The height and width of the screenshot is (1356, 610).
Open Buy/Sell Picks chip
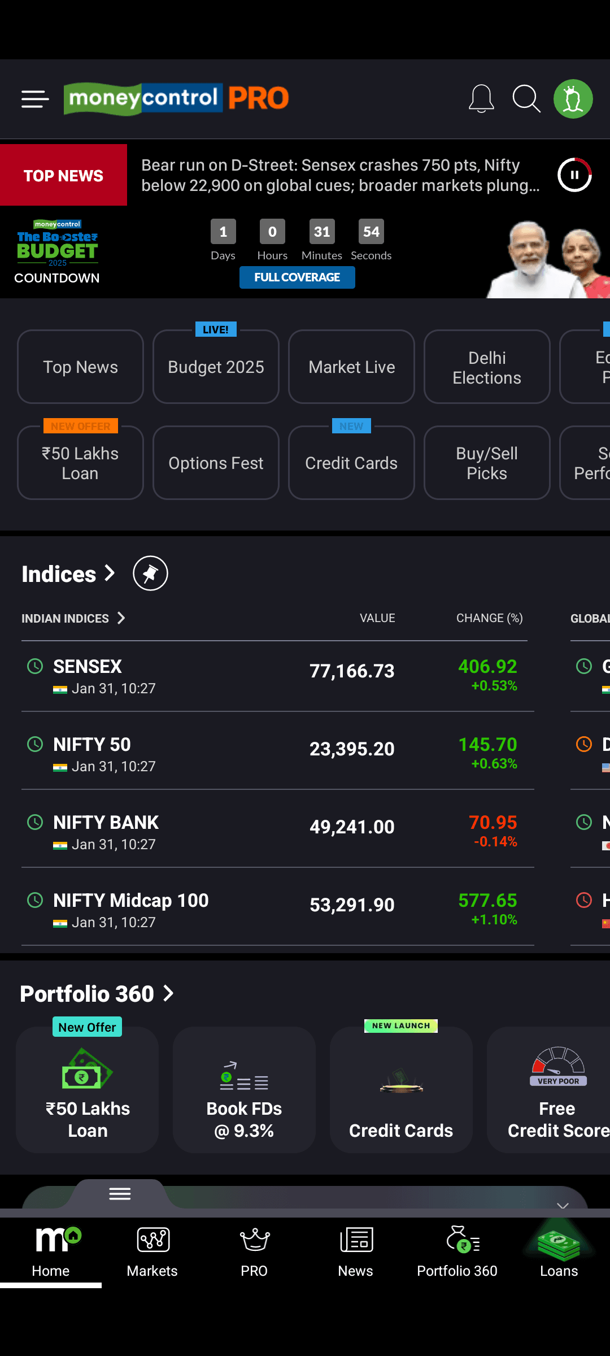tap(487, 463)
